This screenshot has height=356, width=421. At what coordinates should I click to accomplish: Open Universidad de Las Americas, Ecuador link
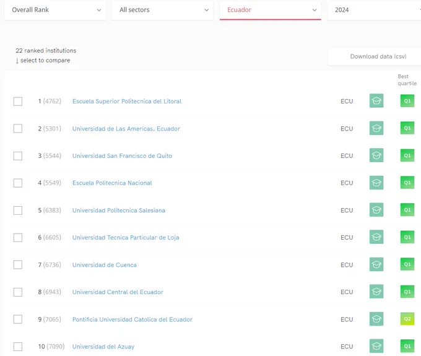[x=126, y=129]
